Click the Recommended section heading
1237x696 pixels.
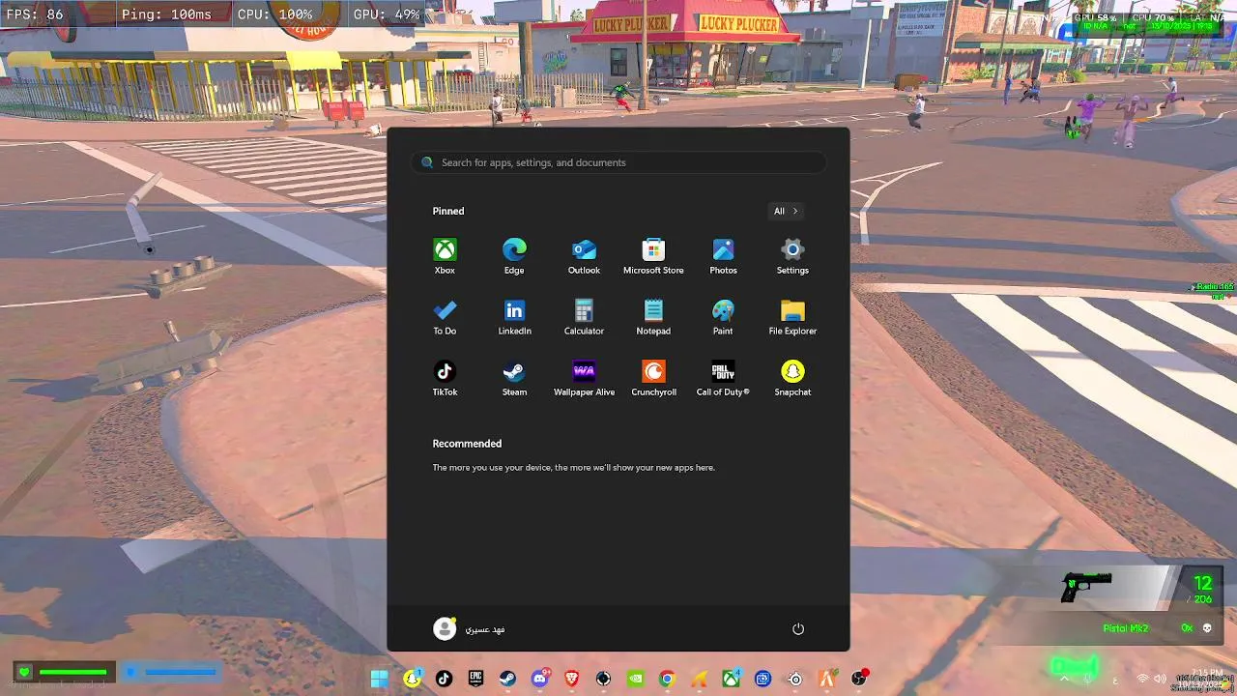point(467,444)
